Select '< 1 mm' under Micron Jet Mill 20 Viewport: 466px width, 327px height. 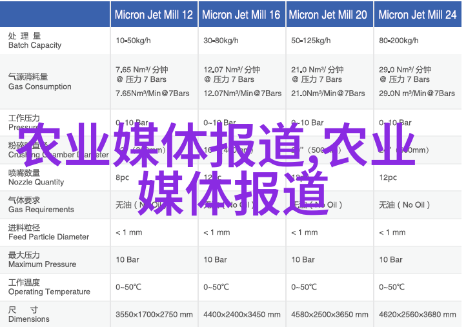pyautogui.click(x=305, y=232)
